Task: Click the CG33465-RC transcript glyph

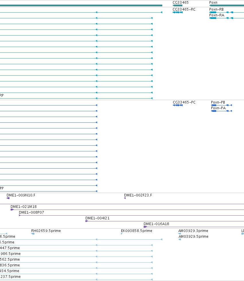Action: pyautogui.click(x=177, y=12)
